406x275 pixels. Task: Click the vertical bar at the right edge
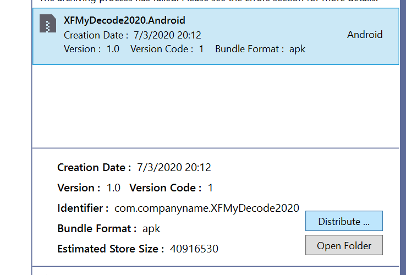pyautogui.click(x=403, y=137)
